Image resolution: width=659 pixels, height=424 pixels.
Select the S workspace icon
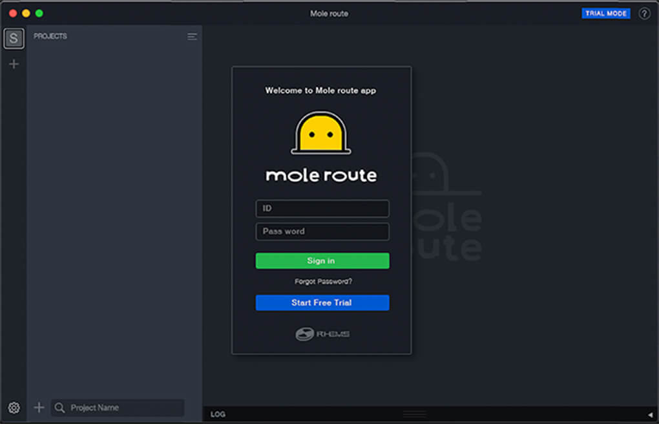point(14,39)
